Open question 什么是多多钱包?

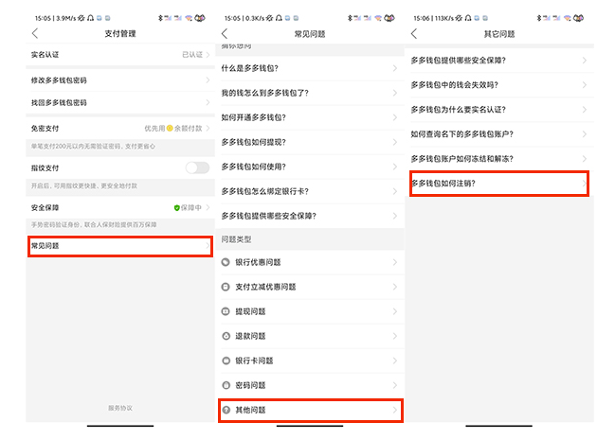(310, 68)
